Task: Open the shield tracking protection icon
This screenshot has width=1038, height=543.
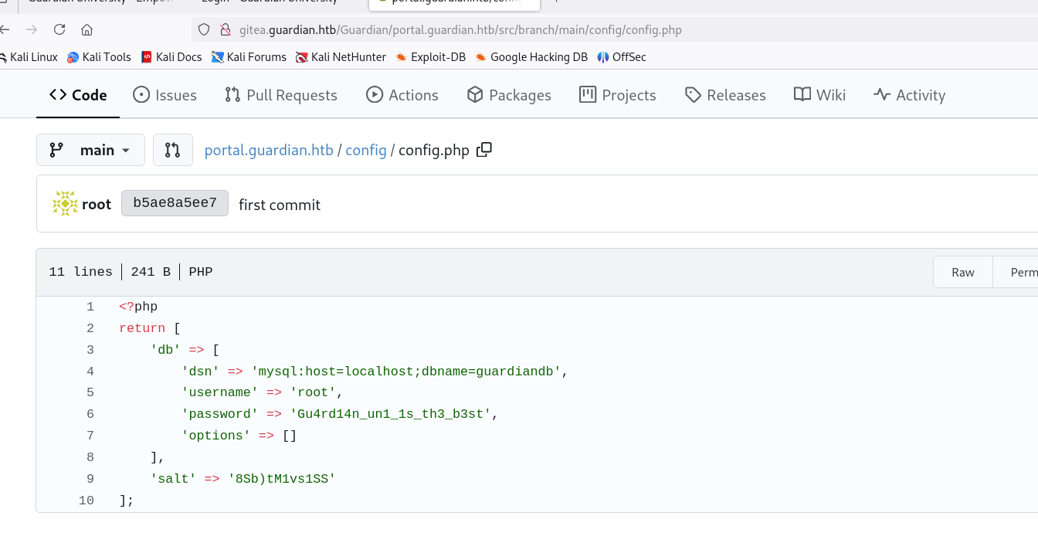Action: click(x=204, y=30)
